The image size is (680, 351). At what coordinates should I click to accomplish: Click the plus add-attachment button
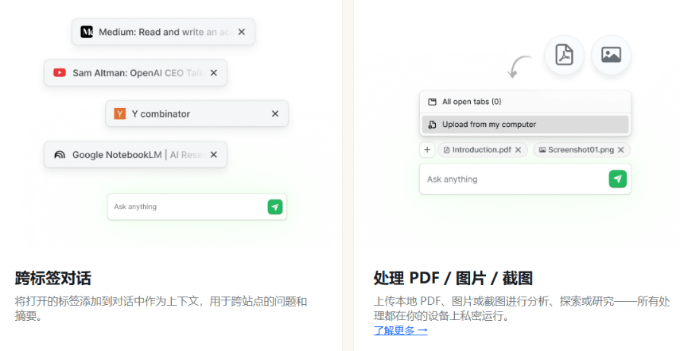pos(427,149)
